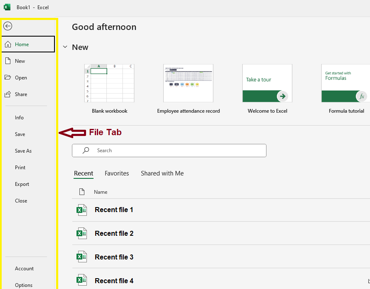Select Export in the sidebar
The height and width of the screenshot is (289, 370).
pyautogui.click(x=22, y=184)
